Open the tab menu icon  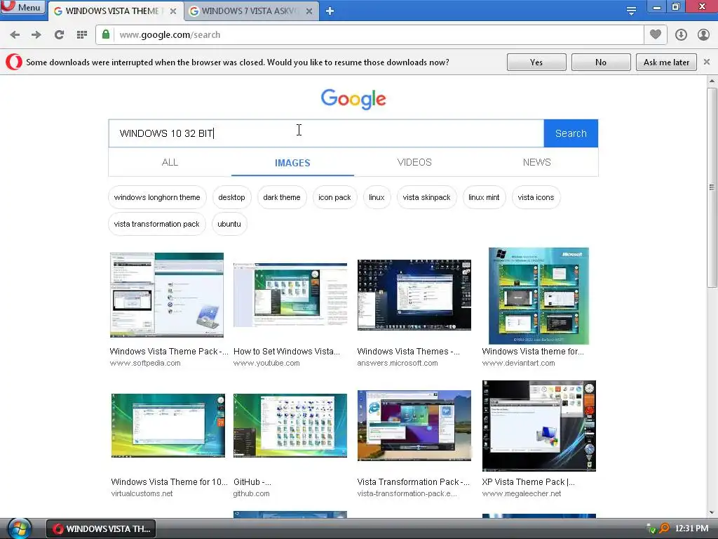coord(631,11)
